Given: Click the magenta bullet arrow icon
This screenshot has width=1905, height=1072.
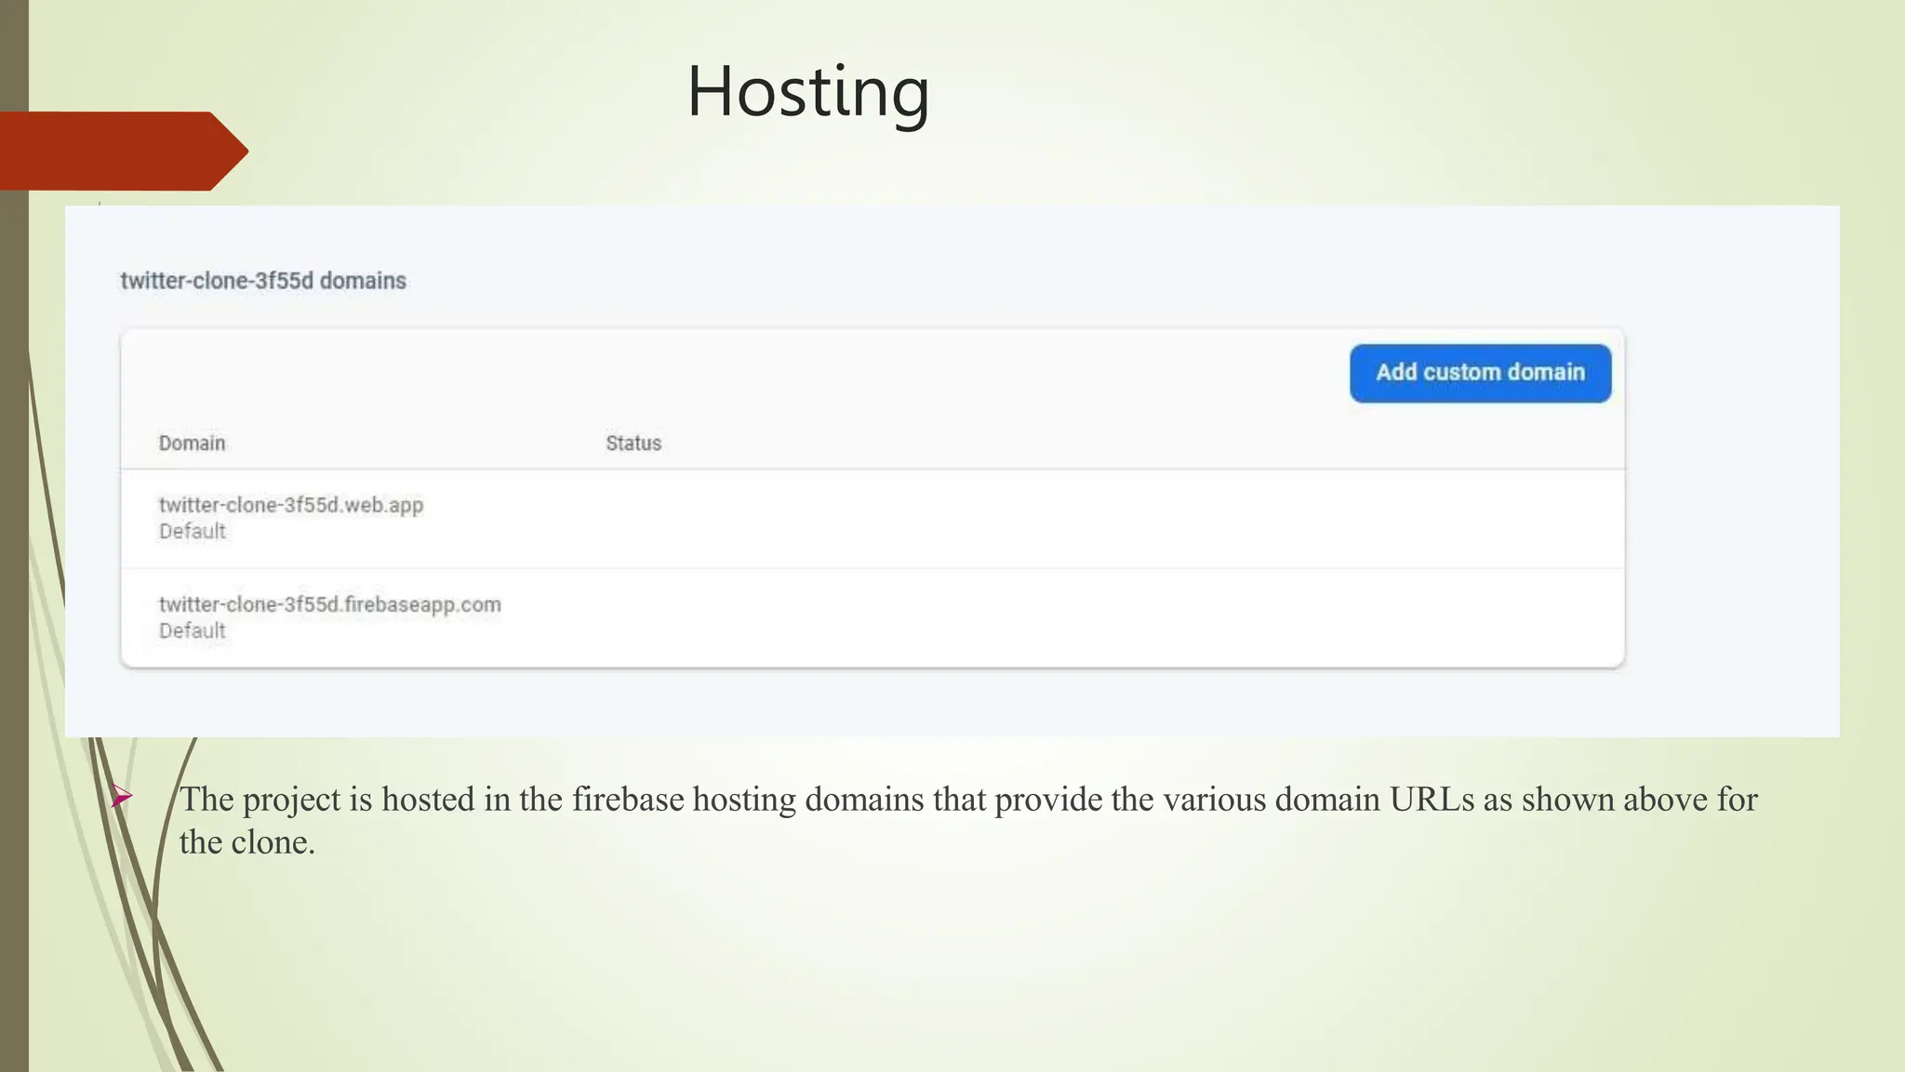Looking at the screenshot, I should coord(122,797).
